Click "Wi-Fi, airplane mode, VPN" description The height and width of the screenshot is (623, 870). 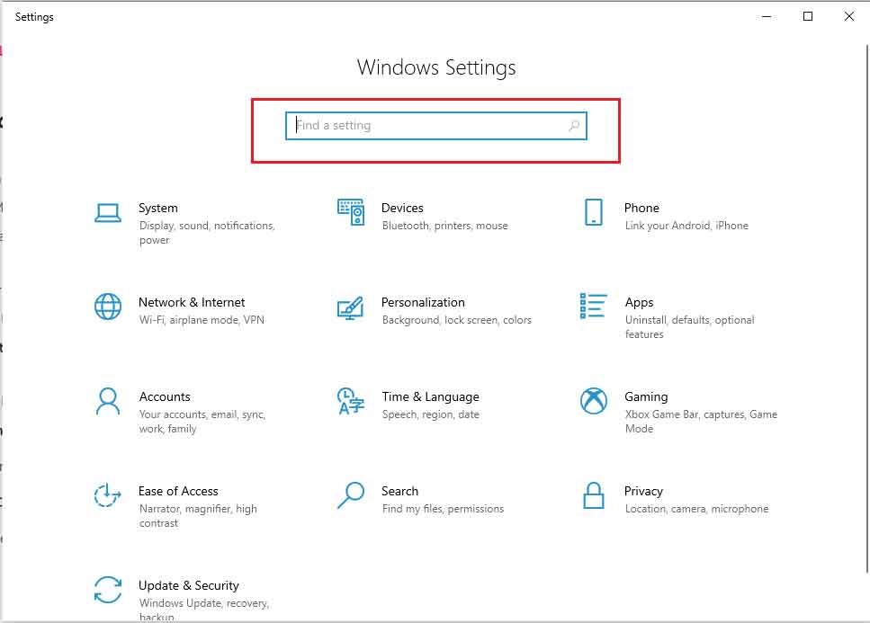coord(202,320)
